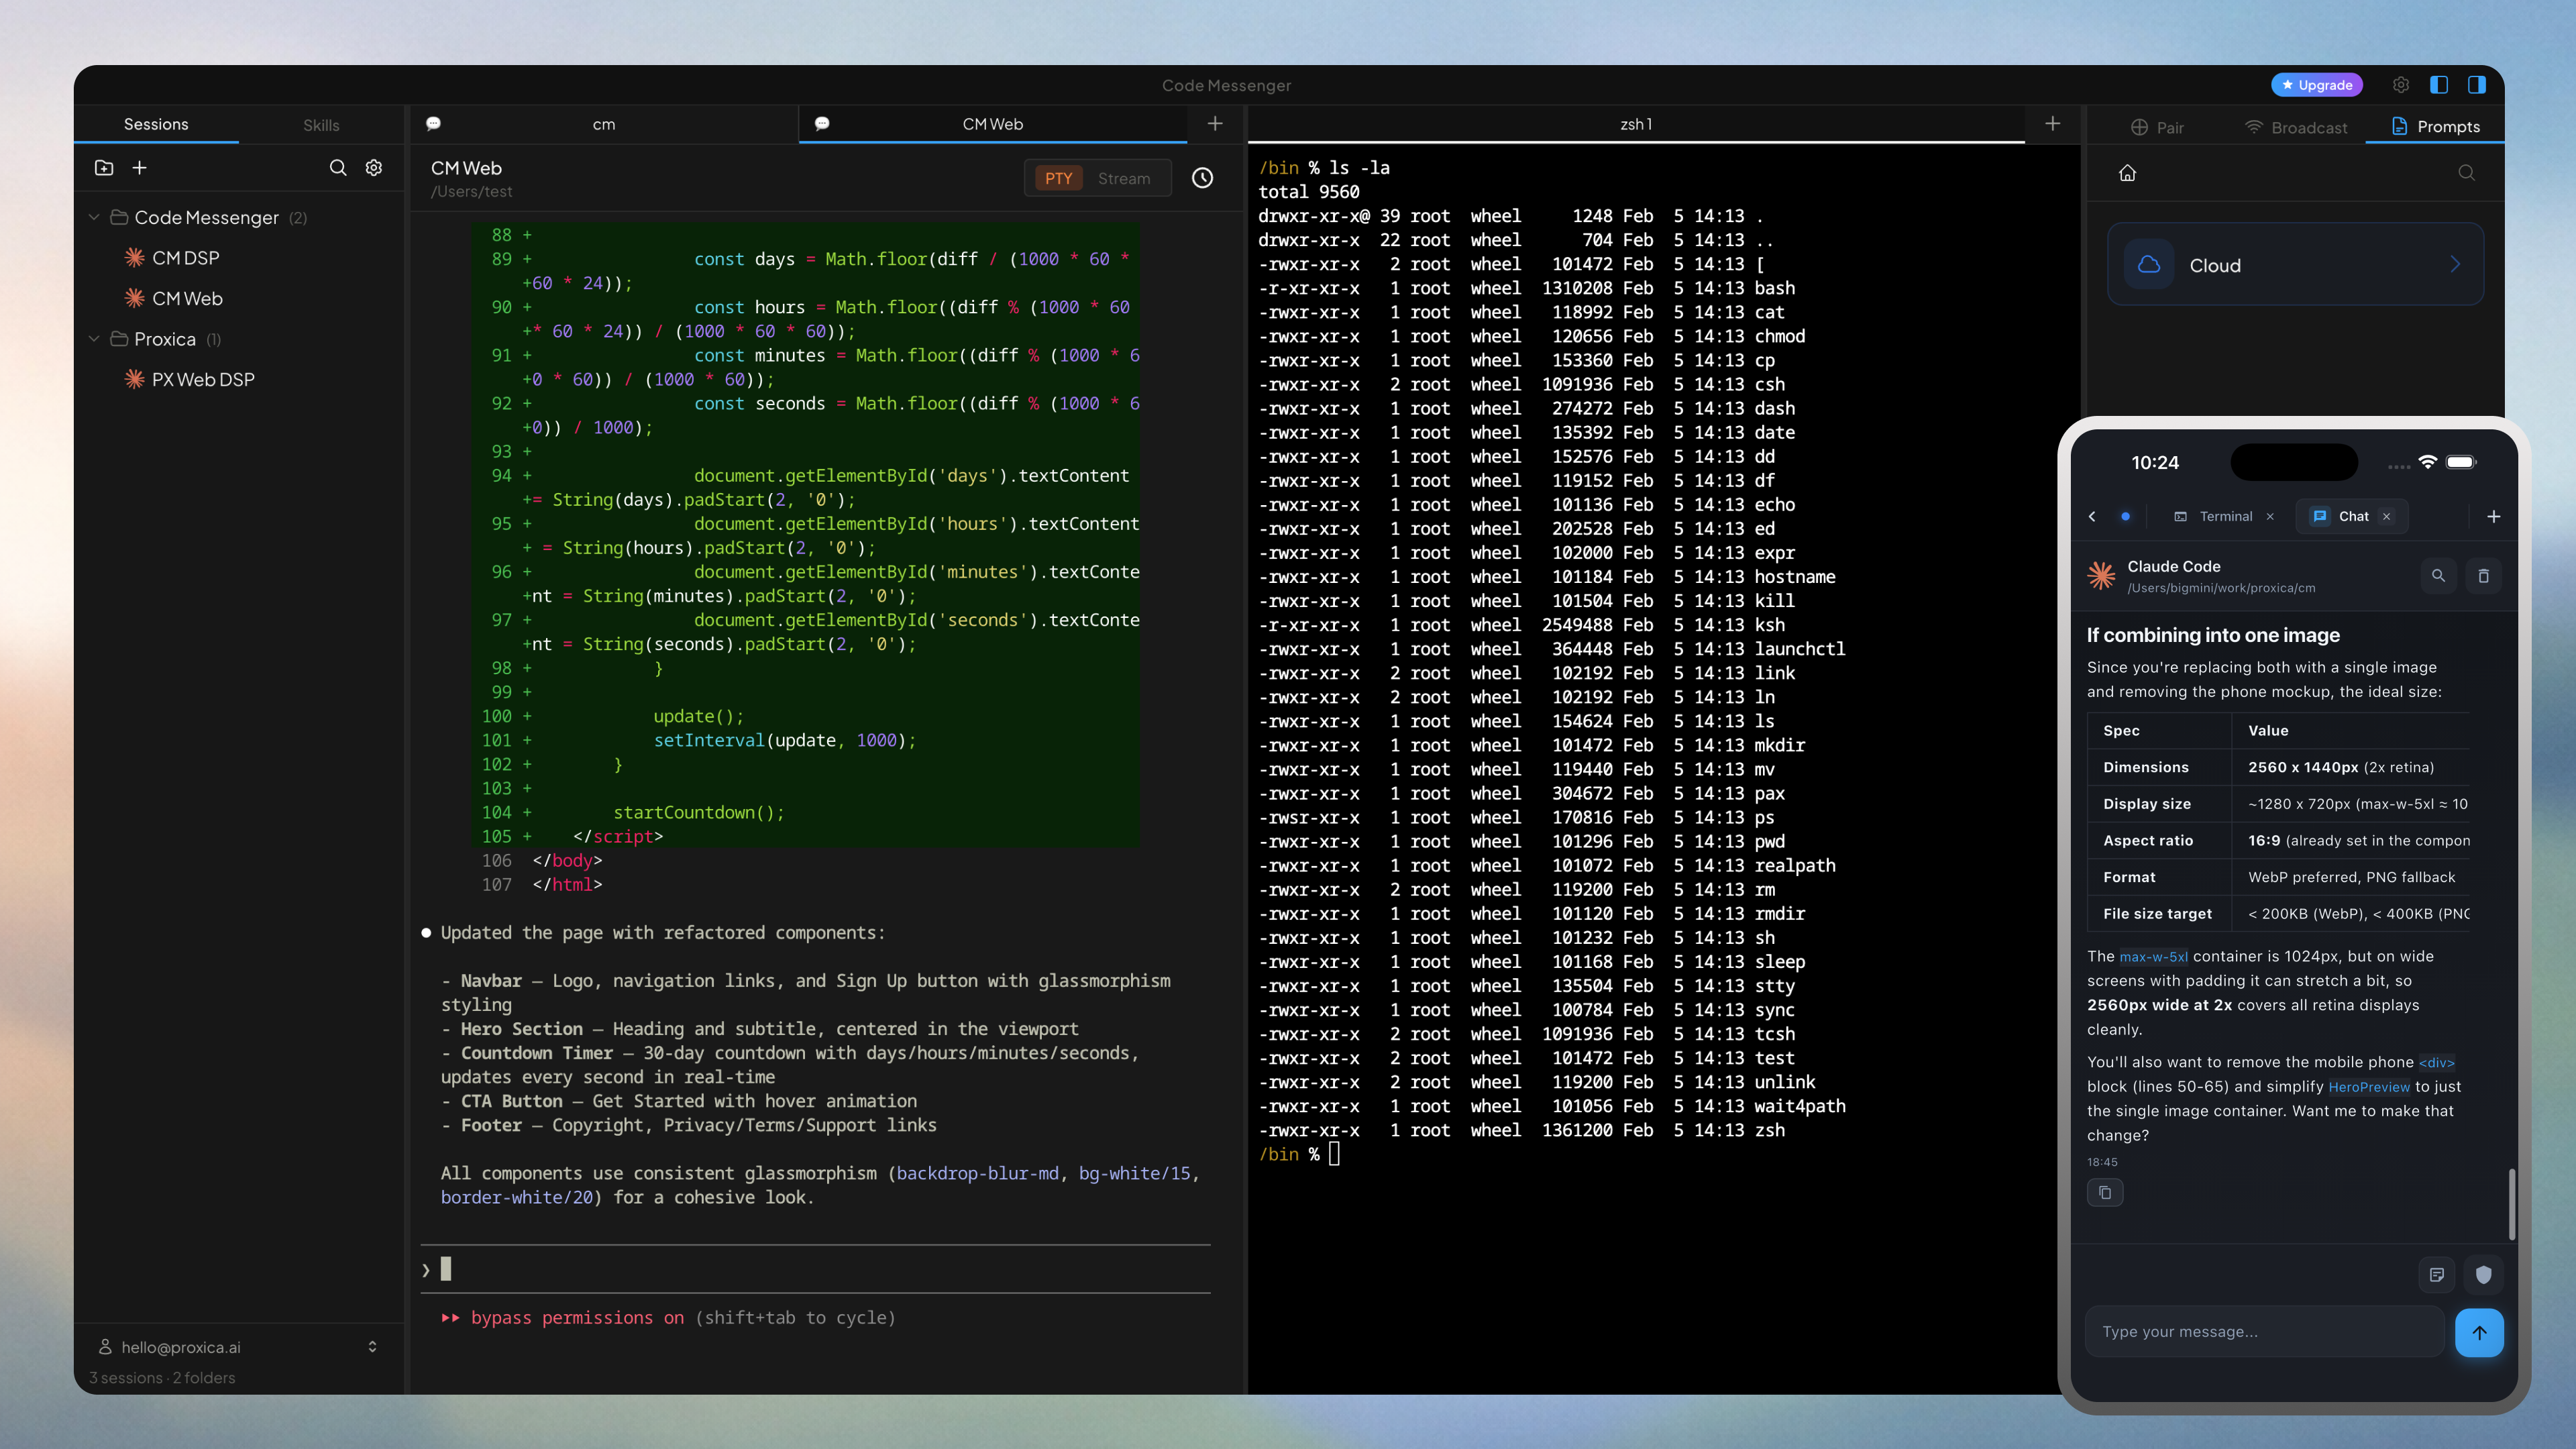This screenshot has width=2576, height=1449.
Task: Click the home icon in Prompts panel
Action: pos(2127,173)
